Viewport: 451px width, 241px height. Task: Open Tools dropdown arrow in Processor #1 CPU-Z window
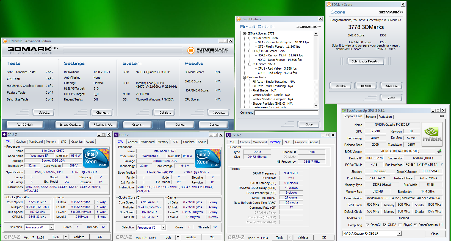pos(66,237)
